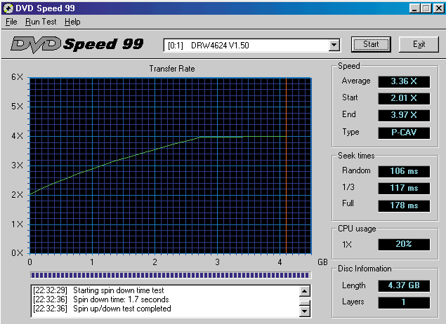This screenshot has height=324, width=446.
Task: Click the P-CAV type value
Action: point(404,133)
